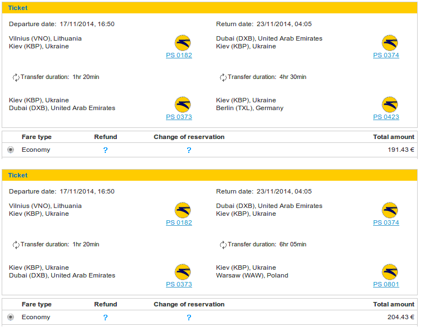The width and height of the screenshot is (421, 327).
Task: Click first ticket's Departure date 17/11/2014, 16:50
Action: [62, 24]
